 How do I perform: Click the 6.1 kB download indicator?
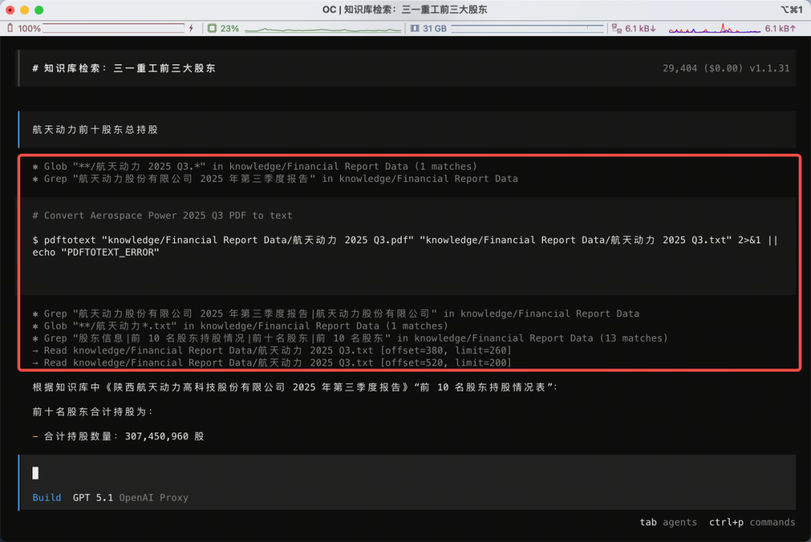[x=641, y=29]
